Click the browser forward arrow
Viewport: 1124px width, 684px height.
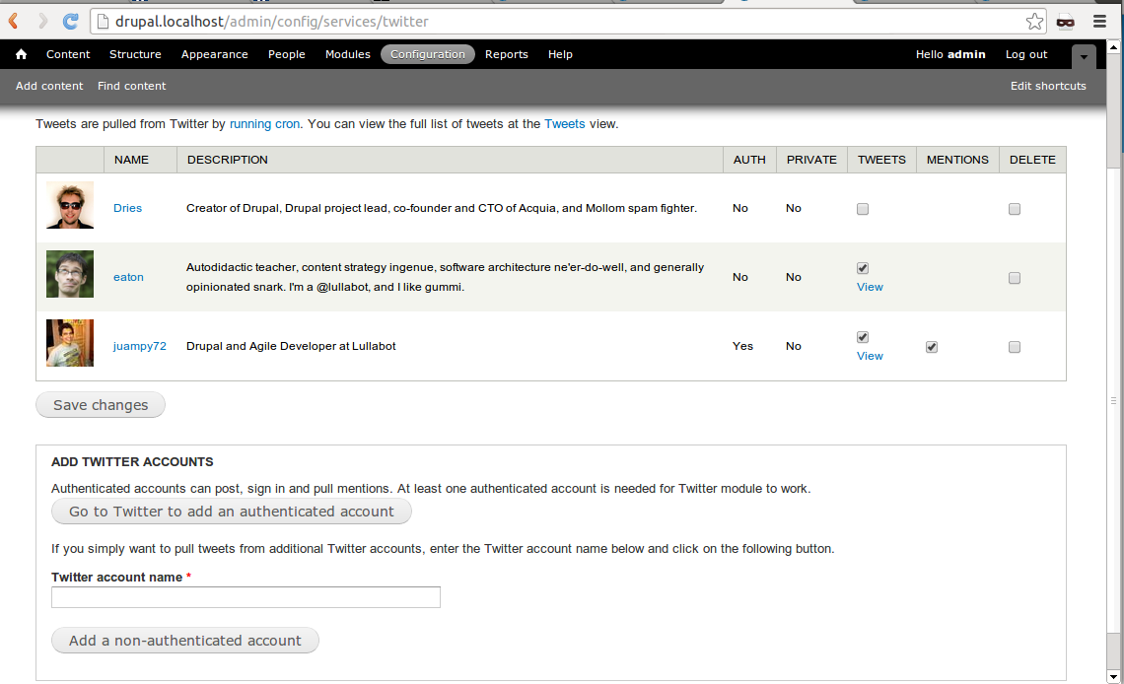click(x=42, y=22)
